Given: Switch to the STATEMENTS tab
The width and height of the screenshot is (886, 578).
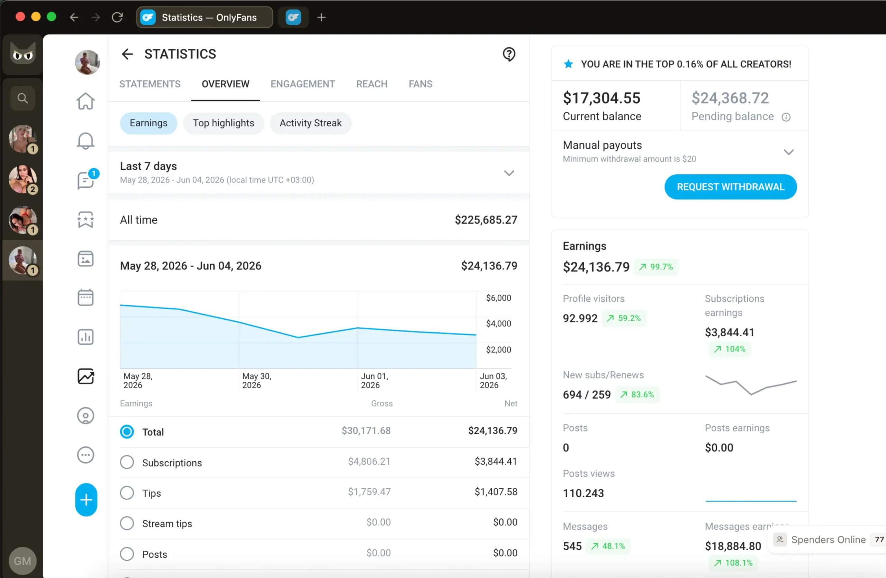Looking at the screenshot, I should click(150, 84).
